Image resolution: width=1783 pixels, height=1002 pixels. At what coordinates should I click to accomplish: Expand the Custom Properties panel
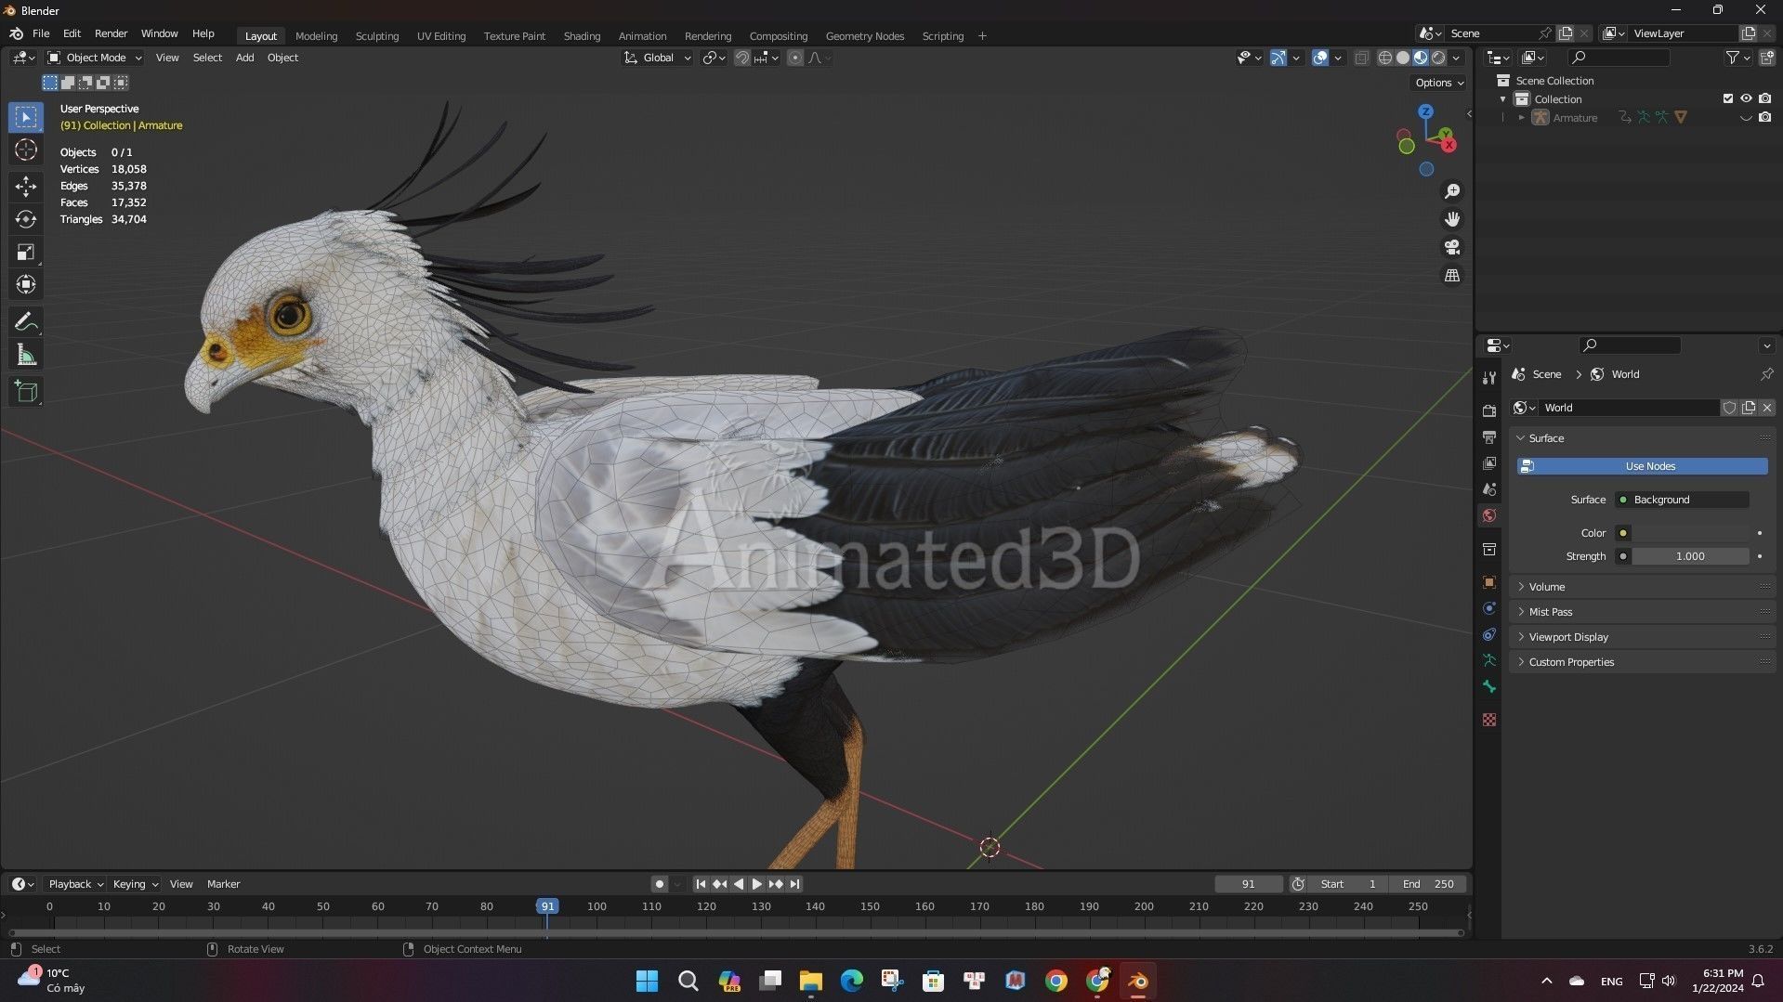tap(1642, 662)
